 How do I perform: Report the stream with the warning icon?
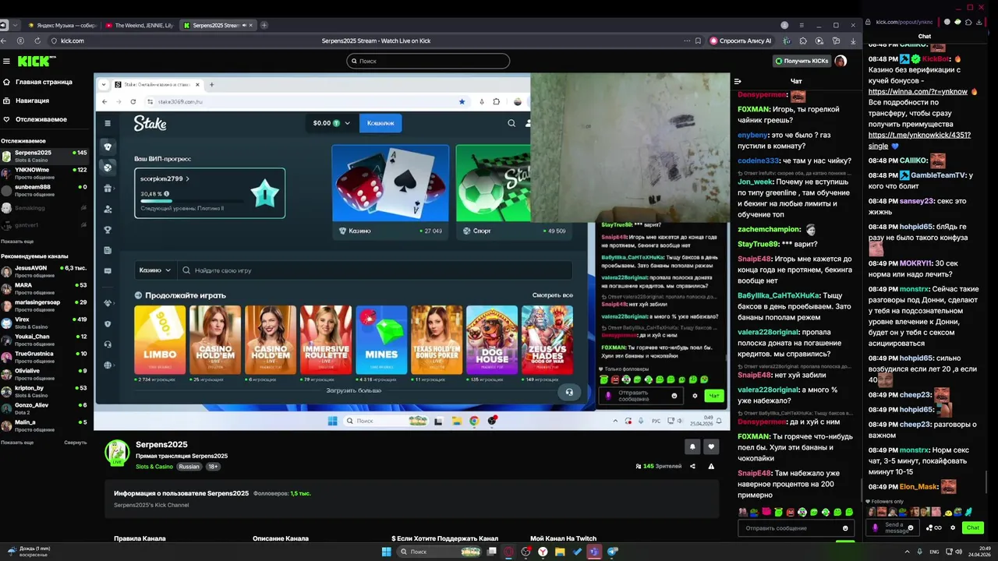click(x=711, y=466)
